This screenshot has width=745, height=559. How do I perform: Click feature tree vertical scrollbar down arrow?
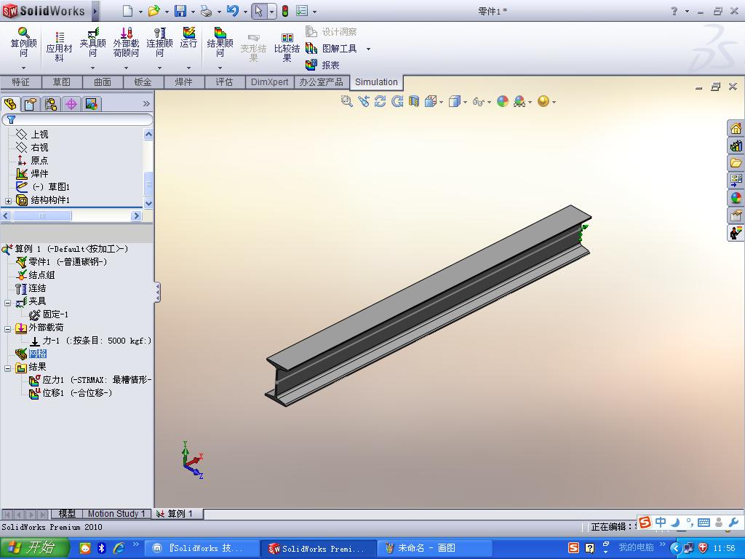click(148, 204)
